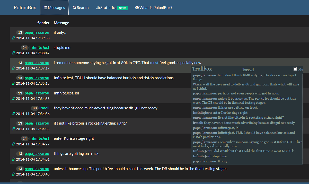
Task: Click the PoloniBox brand link
Action: click(x=25, y=8)
